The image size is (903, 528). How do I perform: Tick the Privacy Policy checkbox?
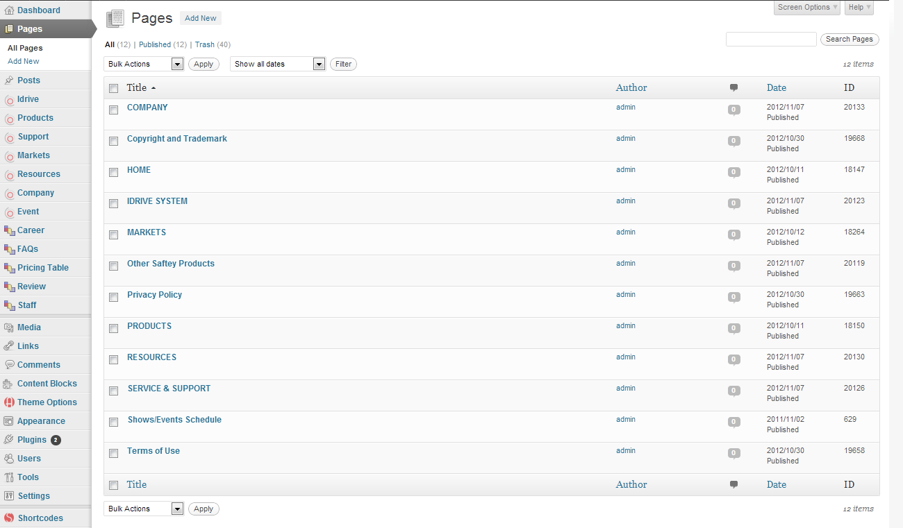113,297
